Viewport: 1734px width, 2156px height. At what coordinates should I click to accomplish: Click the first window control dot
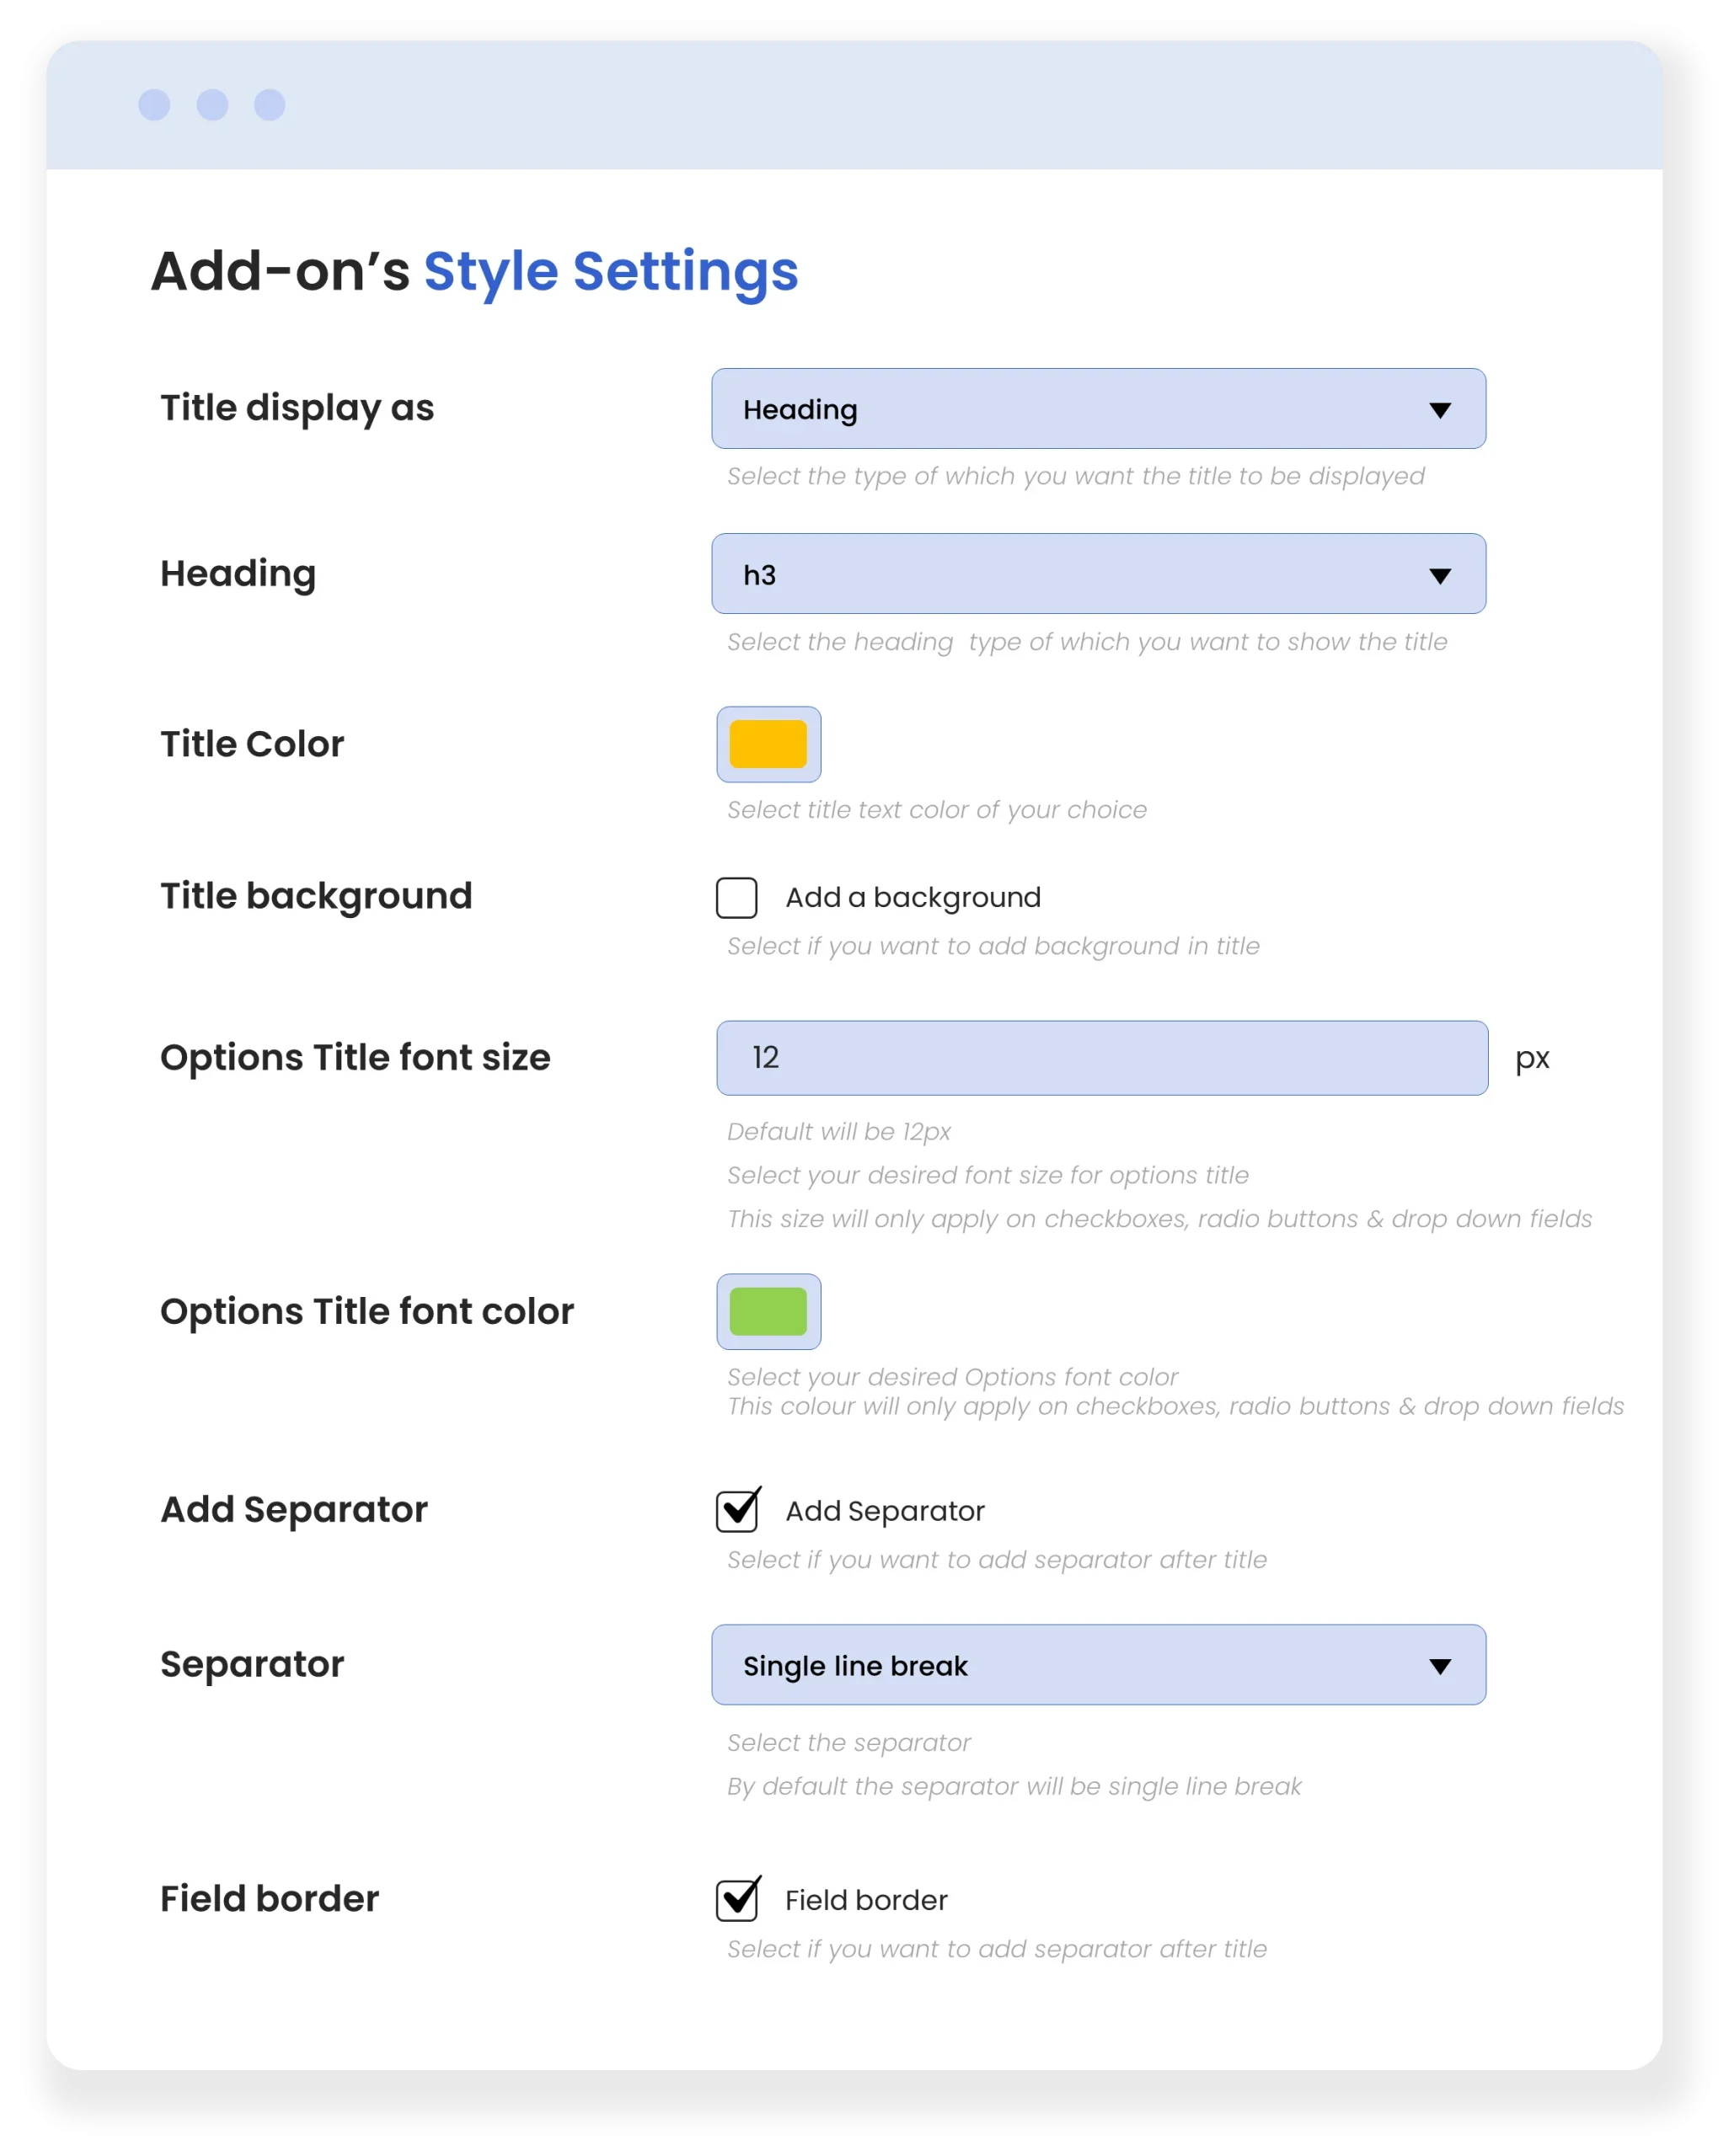pos(154,105)
